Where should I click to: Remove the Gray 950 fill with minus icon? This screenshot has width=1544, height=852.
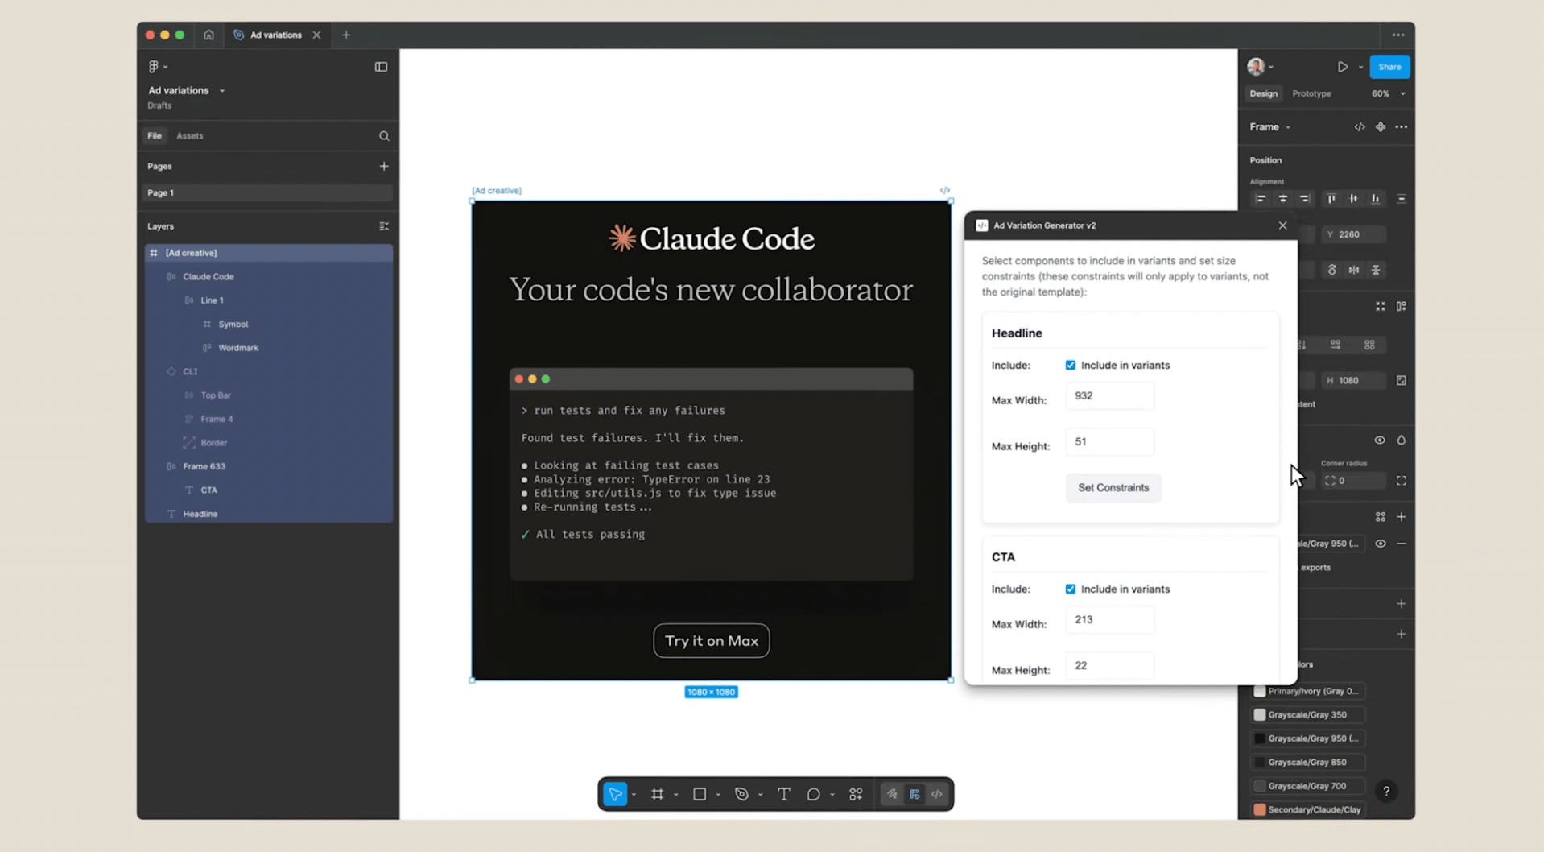tap(1402, 544)
